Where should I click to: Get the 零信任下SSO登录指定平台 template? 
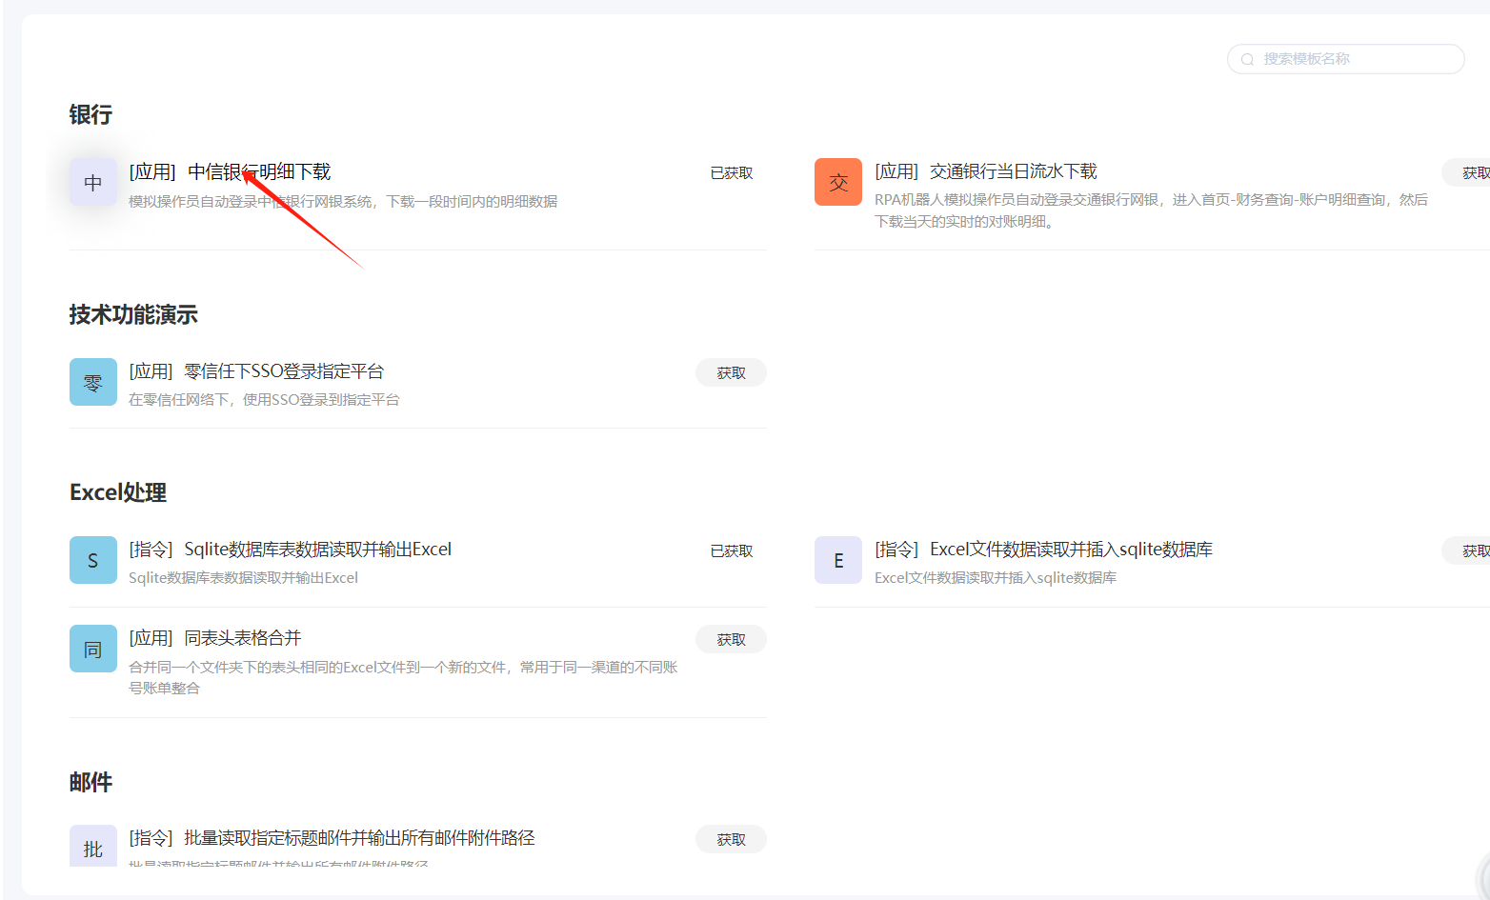pos(731,373)
